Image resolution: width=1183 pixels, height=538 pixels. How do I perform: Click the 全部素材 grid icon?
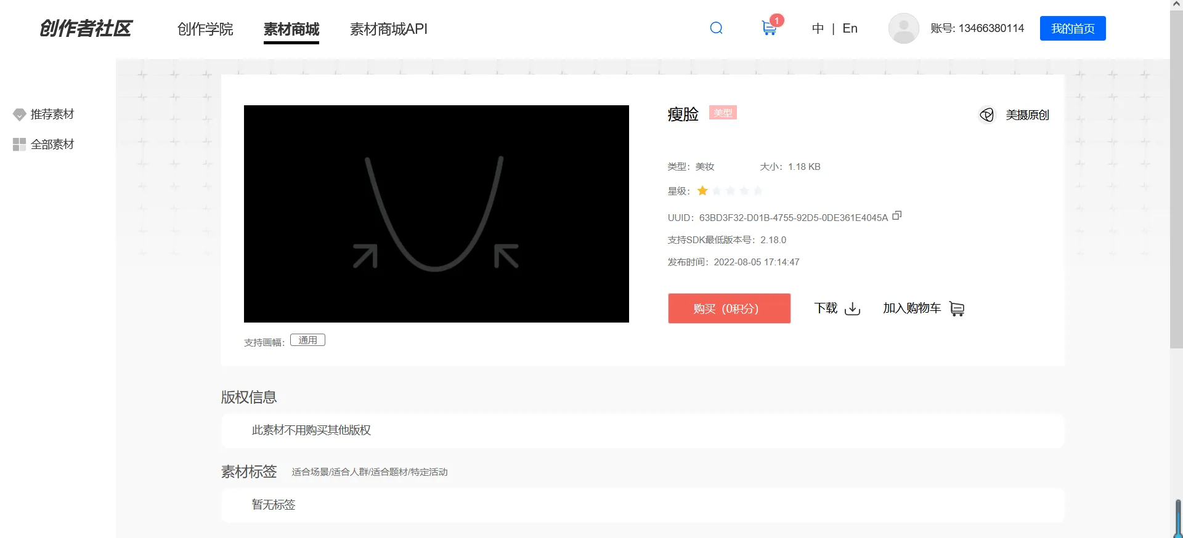pos(19,144)
